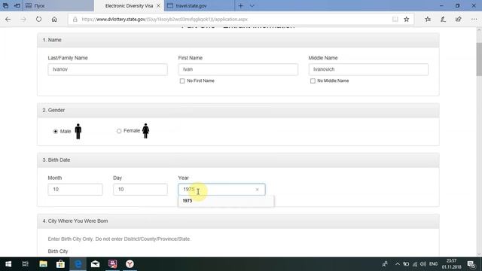The height and width of the screenshot is (271, 482).
Task: Refresh the current page
Action: pyautogui.click(x=38, y=19)
